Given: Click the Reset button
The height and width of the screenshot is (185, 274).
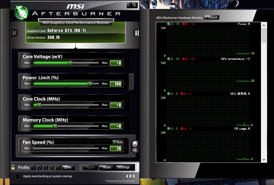Looking at the screenshot, I should tap(107, 167).
